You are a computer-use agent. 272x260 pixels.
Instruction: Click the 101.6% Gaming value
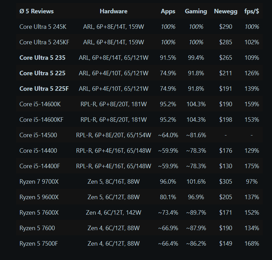(196, 181)
